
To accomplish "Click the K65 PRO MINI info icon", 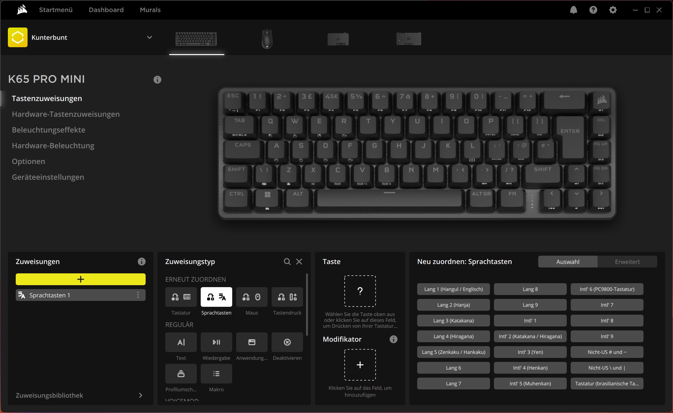I will click(157, 80).
